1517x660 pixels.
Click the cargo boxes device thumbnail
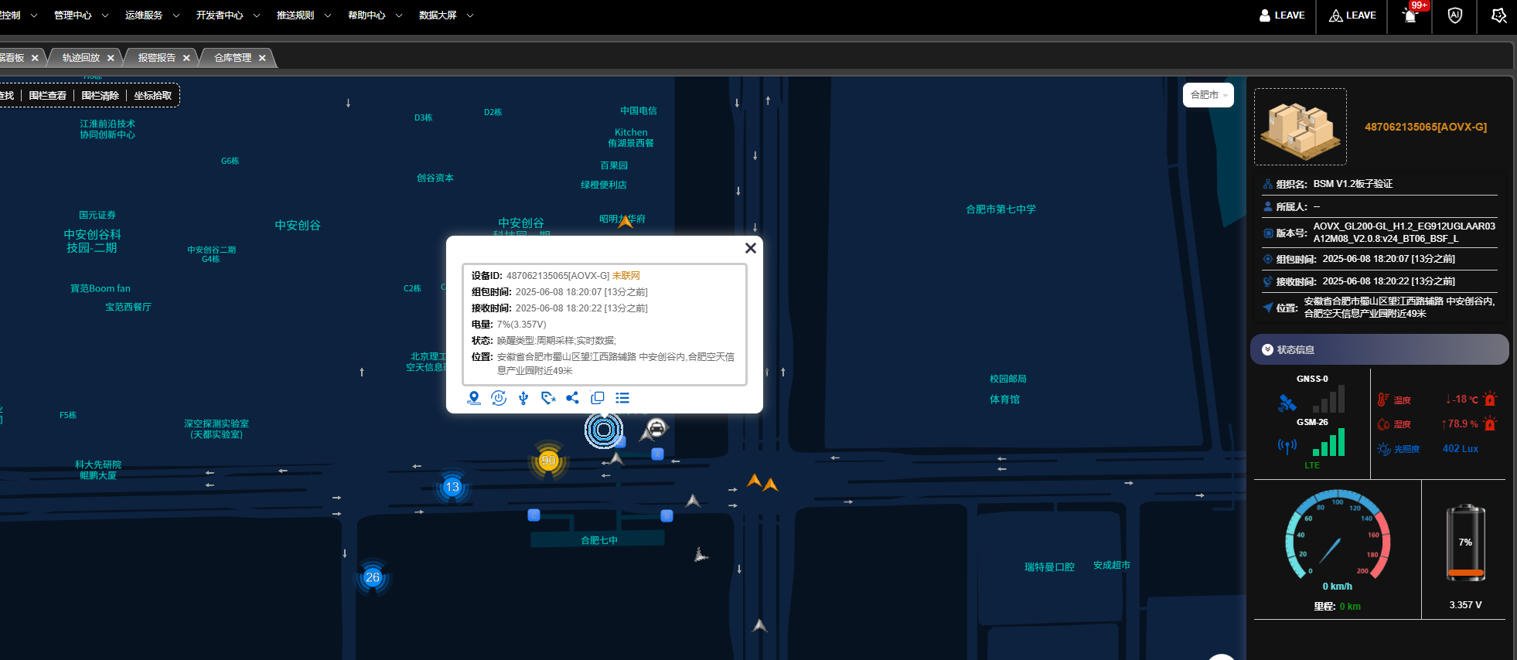coord(1300,127)
